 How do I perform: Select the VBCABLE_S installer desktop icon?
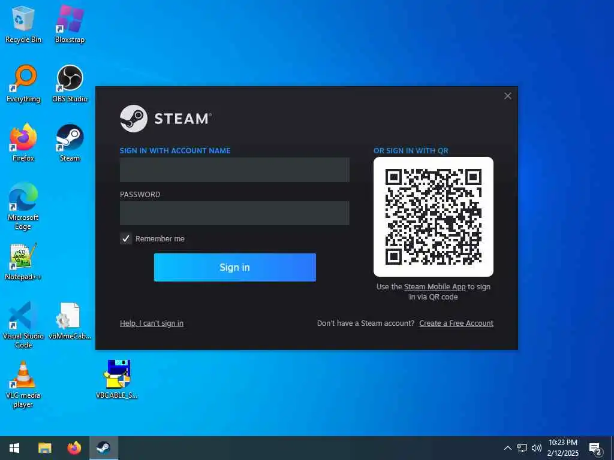click(117, 379)
